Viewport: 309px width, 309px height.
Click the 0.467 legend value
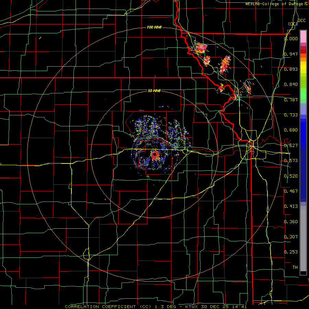[x=291, y=191]
